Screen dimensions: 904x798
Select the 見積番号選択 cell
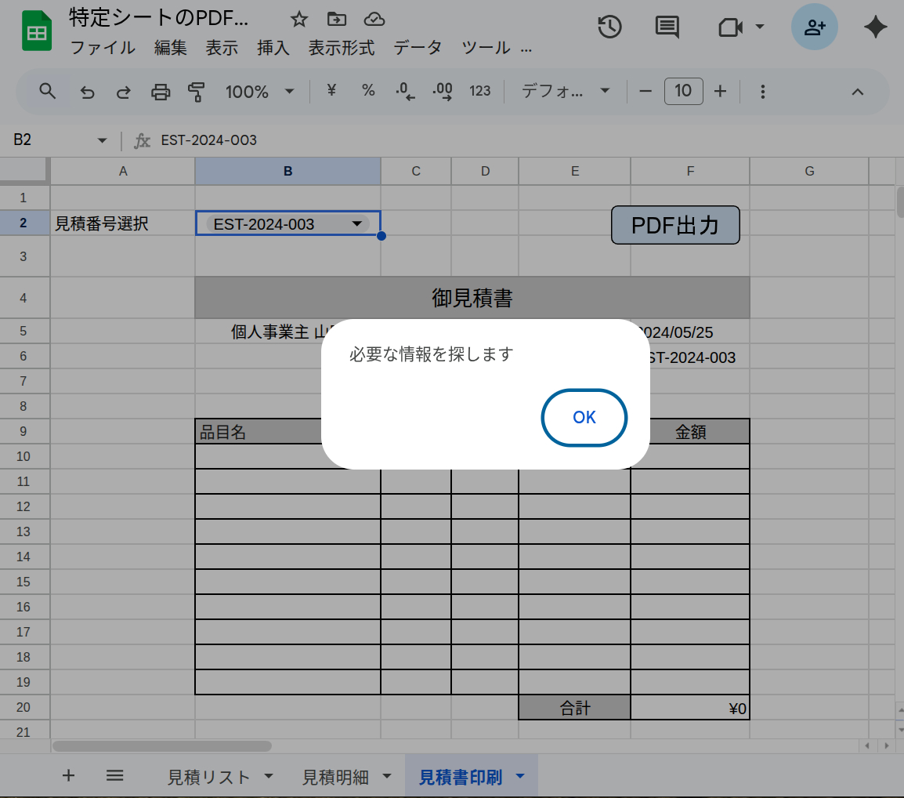click(122, 223)
